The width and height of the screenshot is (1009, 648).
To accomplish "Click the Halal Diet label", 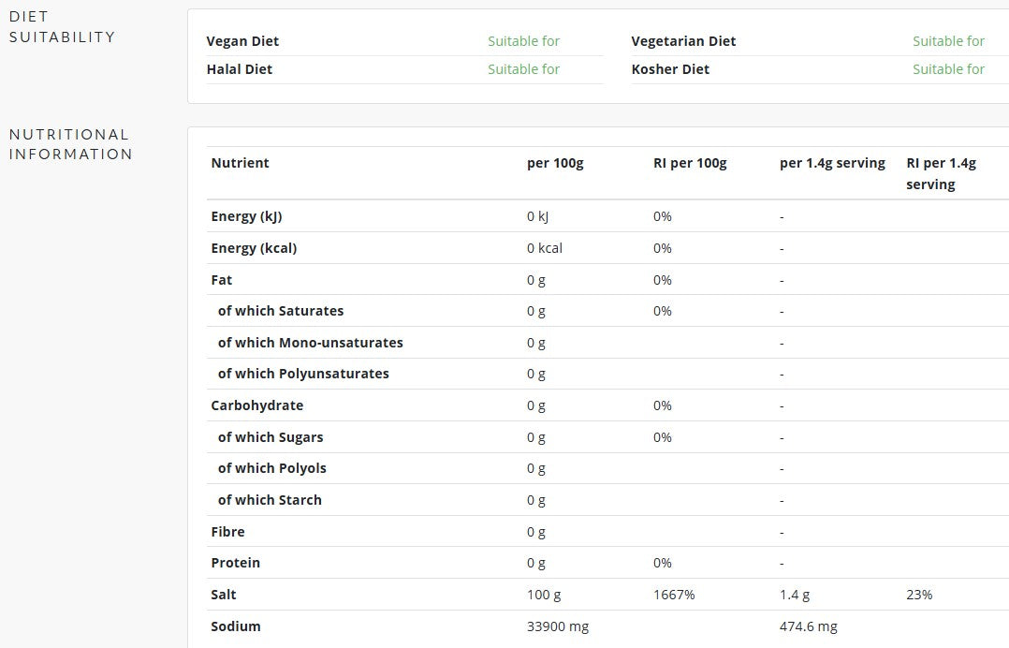I will click(240, 69).
